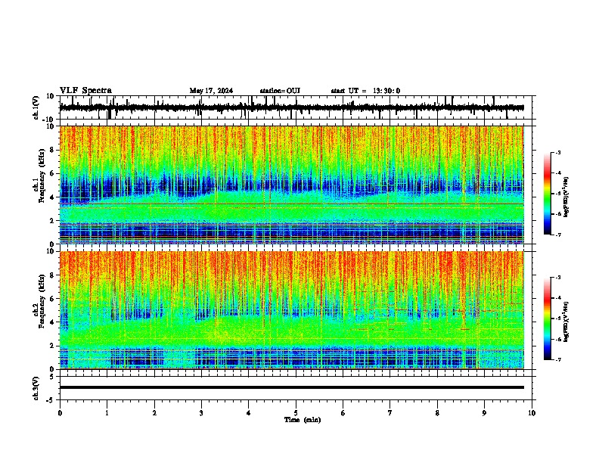Click the "VLF Spectra" title text
The width and height of the screenshot is (599, 463).
click(x=85, y=91)
